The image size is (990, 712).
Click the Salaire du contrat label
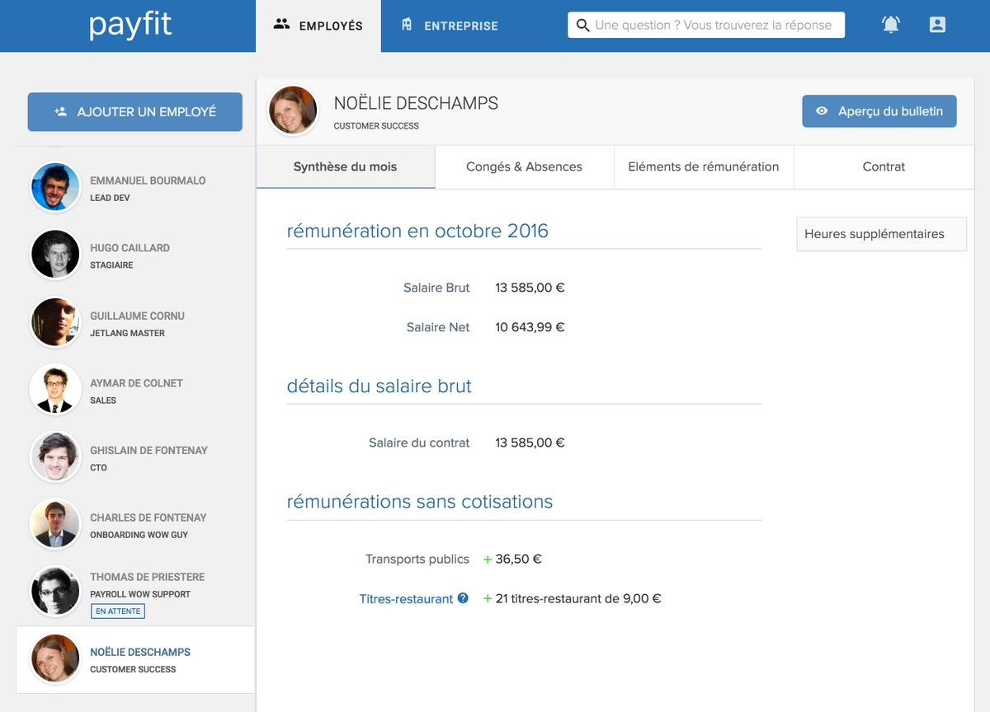click(419, 443)
